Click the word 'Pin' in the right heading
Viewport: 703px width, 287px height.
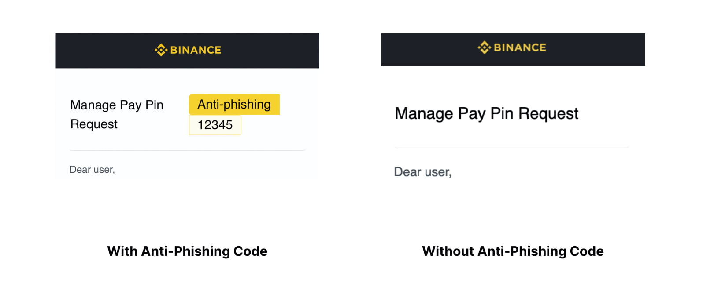click(x=502, y=114)
